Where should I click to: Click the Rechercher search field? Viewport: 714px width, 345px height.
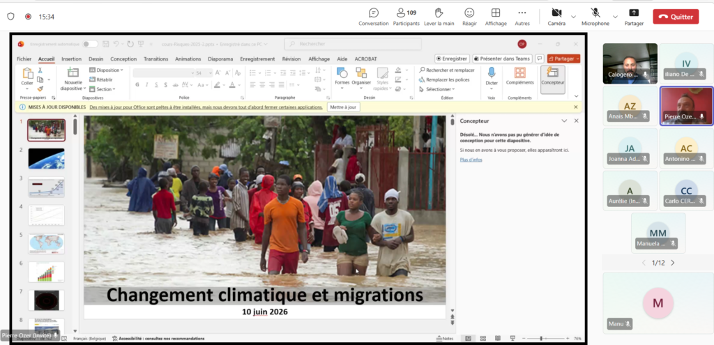click(353, 44)
